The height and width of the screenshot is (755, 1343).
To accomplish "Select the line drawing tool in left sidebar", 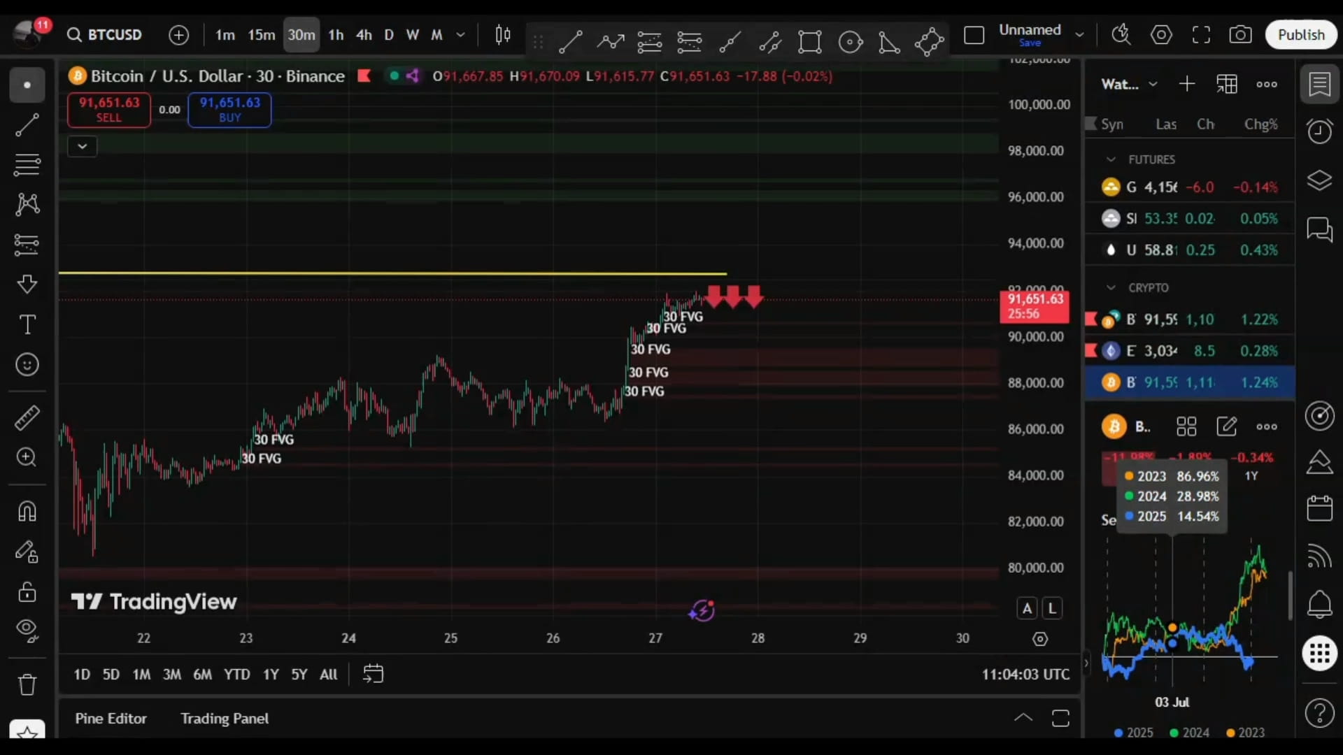I will coord(27,125).
